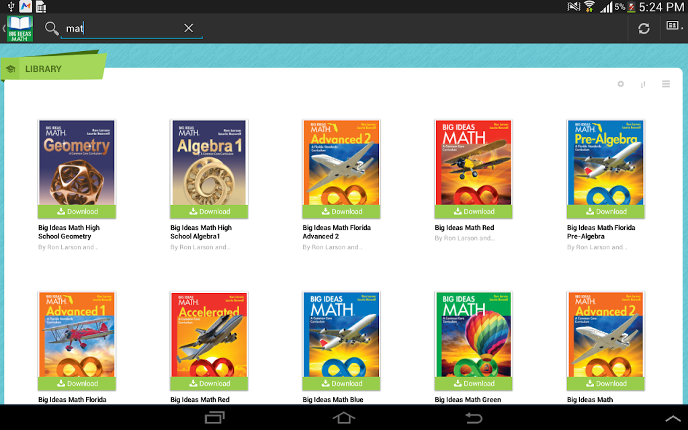Download the Accelerated Red book
Screen dimensions: 688x430
(x=209, y=384)
